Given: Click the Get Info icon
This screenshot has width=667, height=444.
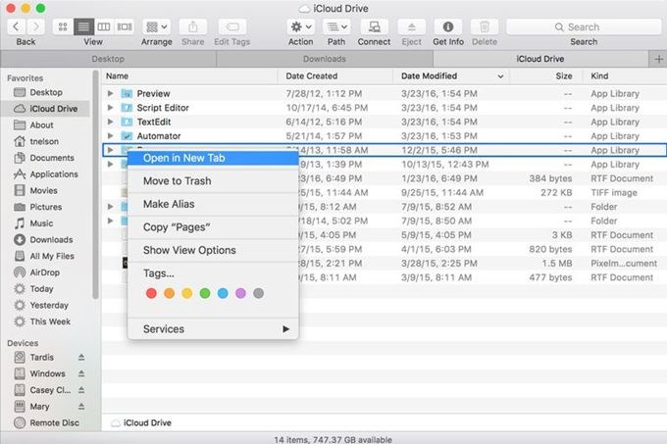Looking at the screenshot, I should coord(448,26).
